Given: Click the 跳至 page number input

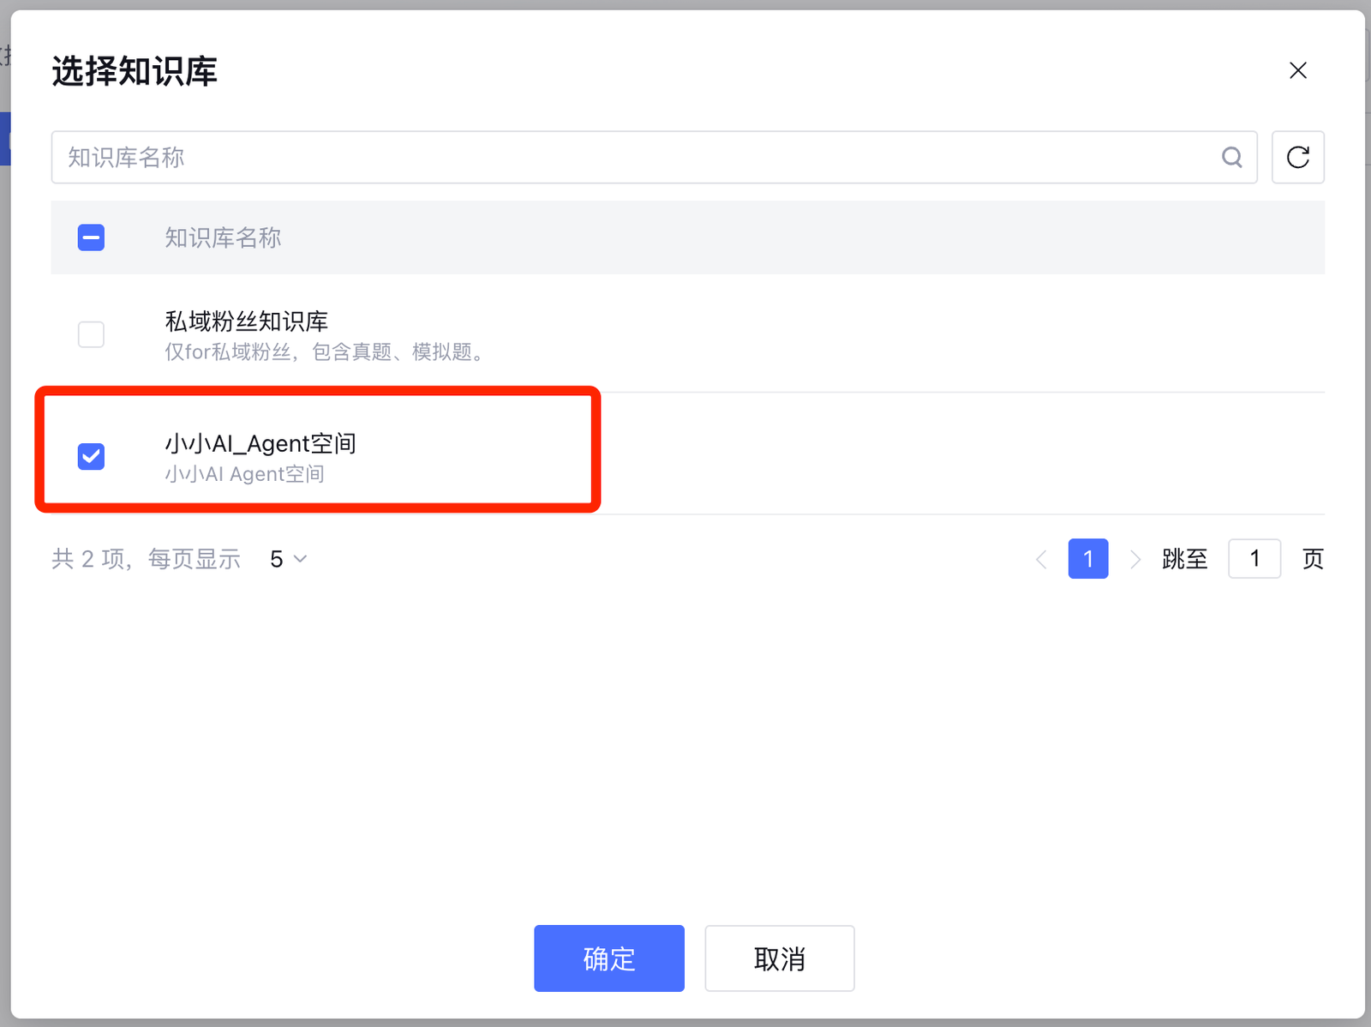Looking at the screenshot, I should 1254,559.
